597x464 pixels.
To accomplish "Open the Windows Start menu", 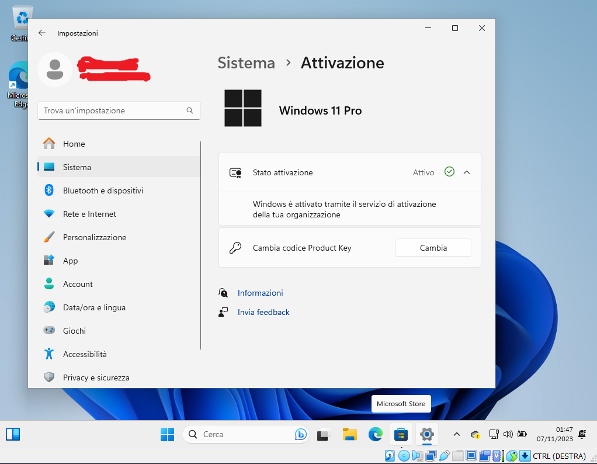I will (x=167, y=434).
